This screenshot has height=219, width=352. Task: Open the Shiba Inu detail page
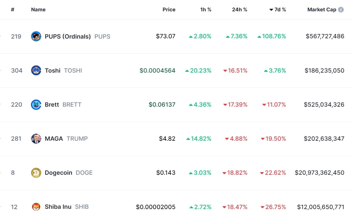[57, 207]
